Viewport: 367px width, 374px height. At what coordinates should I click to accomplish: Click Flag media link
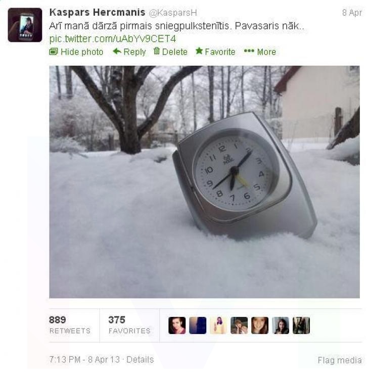click(x=340, y=360)
